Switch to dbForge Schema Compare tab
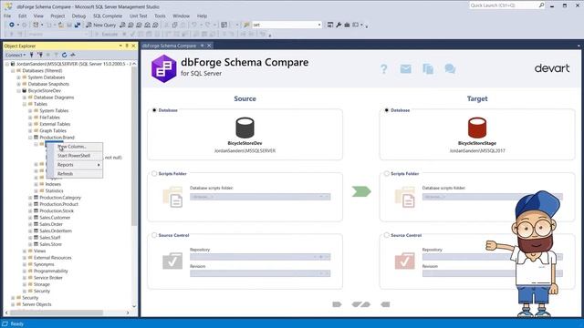Viewport: 584px width, 328px height. 169,46
